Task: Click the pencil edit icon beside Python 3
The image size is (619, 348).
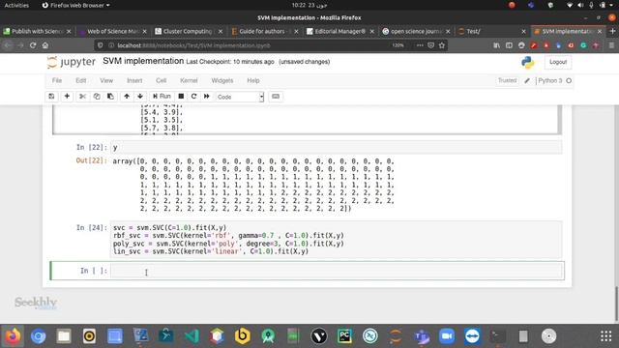Action: (x=527, y=80)
